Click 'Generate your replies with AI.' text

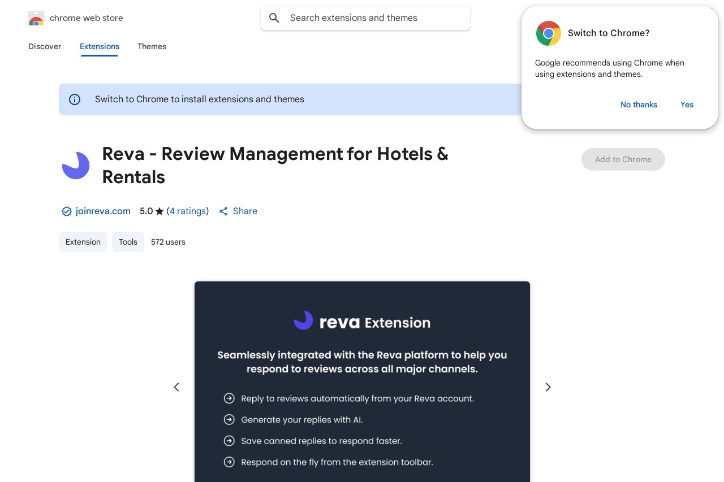302,420
